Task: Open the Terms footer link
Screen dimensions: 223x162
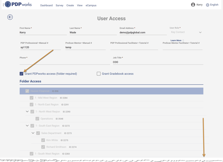Action: pos(31,160)
